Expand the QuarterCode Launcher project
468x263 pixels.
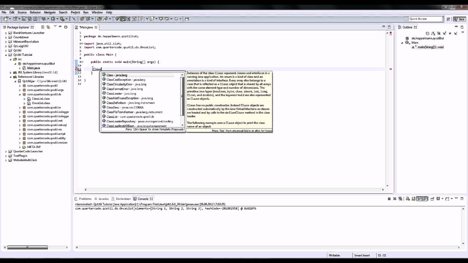click(6, 151)
